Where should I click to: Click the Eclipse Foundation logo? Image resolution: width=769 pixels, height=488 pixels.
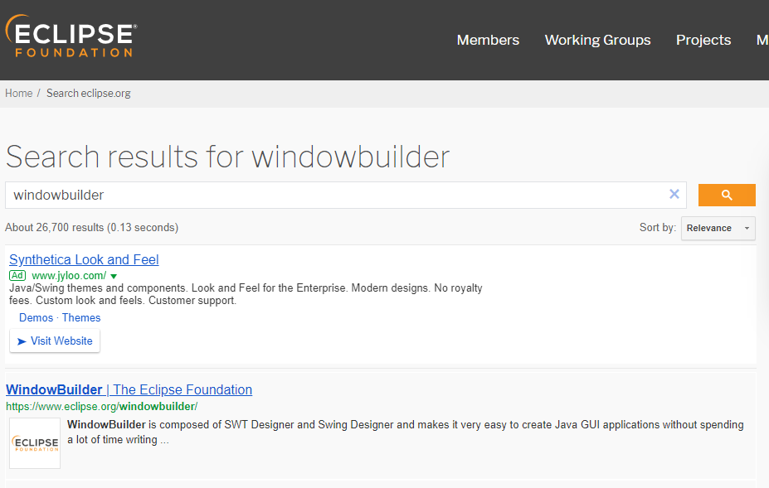click(71, 36)
